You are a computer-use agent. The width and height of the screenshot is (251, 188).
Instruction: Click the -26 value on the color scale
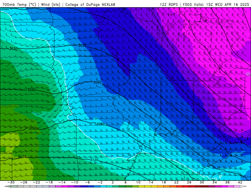[24, 182]
